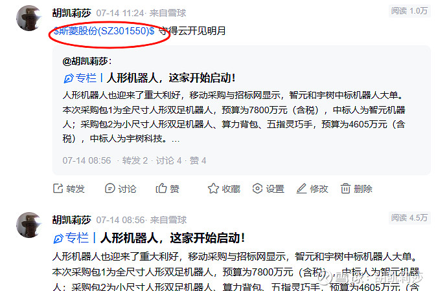Open stock link $斯菱股份(SZ301550)$
The height and width of the screenshot is (291, 436).
tap(104, 31)
